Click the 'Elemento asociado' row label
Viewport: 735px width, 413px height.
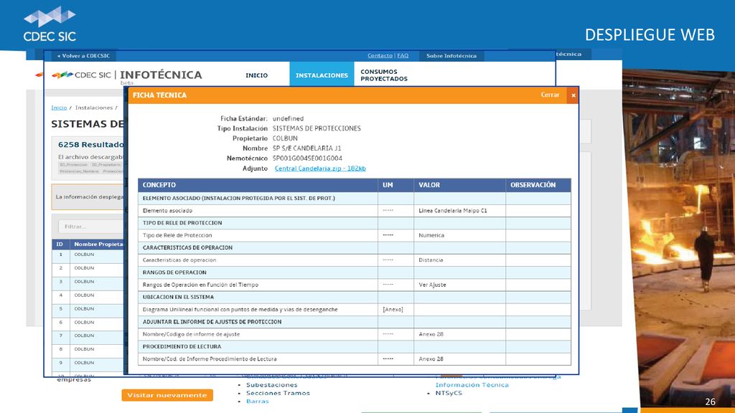click(167, 211)
